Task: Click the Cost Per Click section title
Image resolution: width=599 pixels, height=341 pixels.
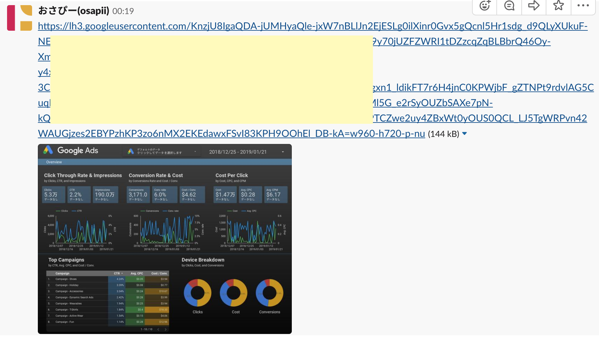Action: 232,175
